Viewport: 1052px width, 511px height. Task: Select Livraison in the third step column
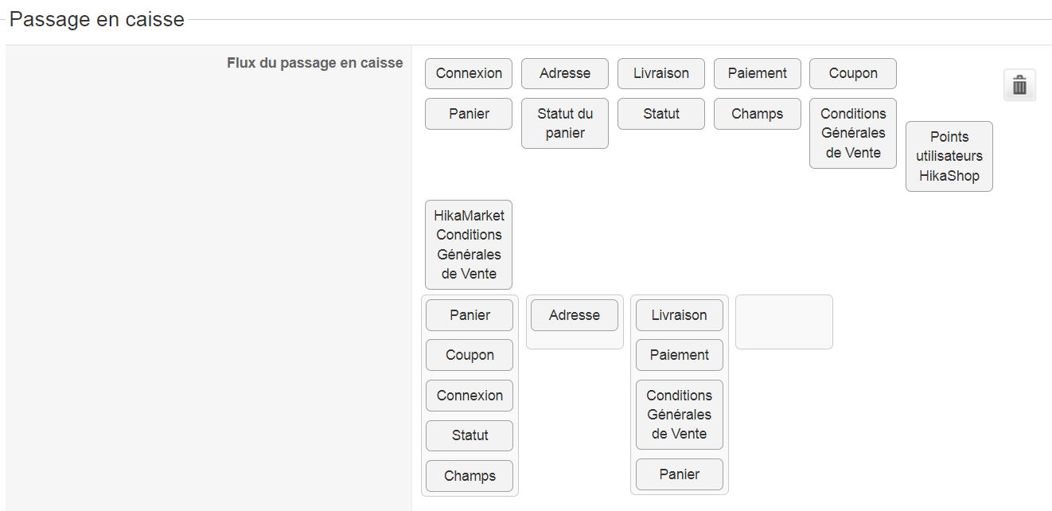click(x=680, y=315)
